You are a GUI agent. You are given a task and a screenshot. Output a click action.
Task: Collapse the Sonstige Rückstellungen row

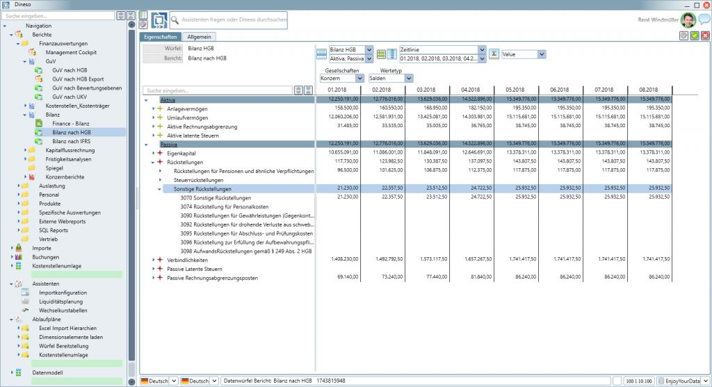tap(159, 189)
